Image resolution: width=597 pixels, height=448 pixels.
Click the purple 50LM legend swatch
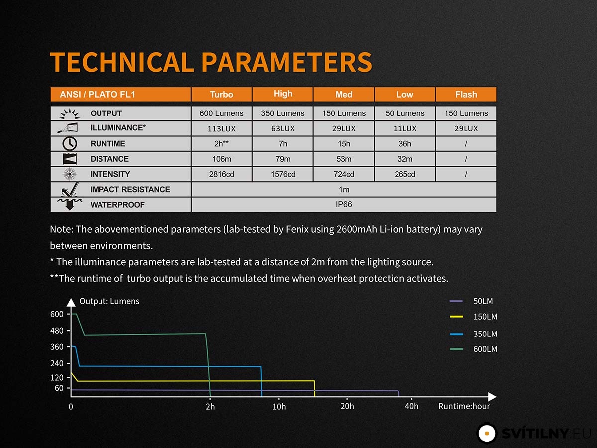pyautogui.click(x=456, y=301)
